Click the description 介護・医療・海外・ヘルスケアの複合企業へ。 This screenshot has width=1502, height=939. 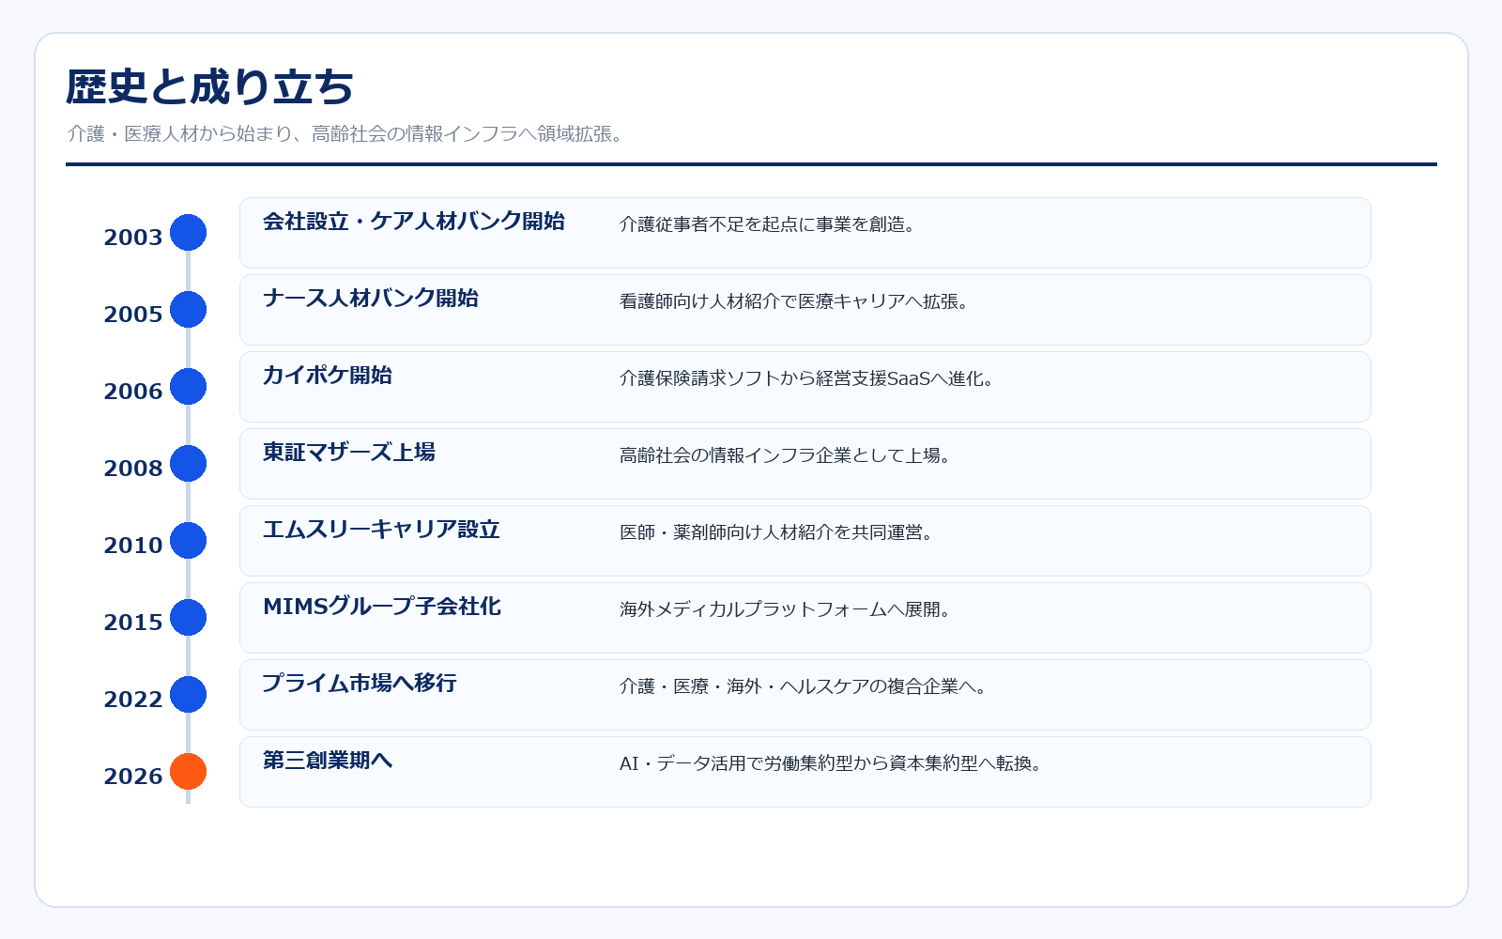(804, 686)
